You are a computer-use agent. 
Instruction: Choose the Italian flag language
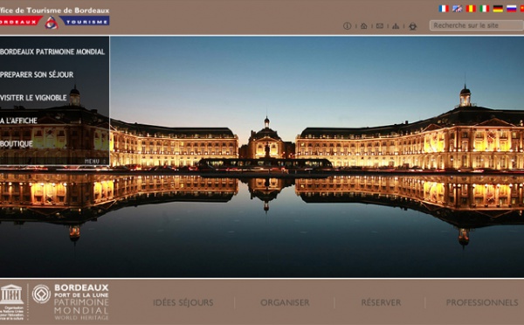(485, 9)
